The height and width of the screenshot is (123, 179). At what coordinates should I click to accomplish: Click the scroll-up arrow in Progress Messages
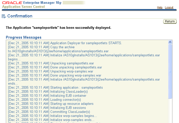(170, 42)
